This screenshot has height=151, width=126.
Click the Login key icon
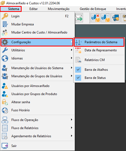5,16
